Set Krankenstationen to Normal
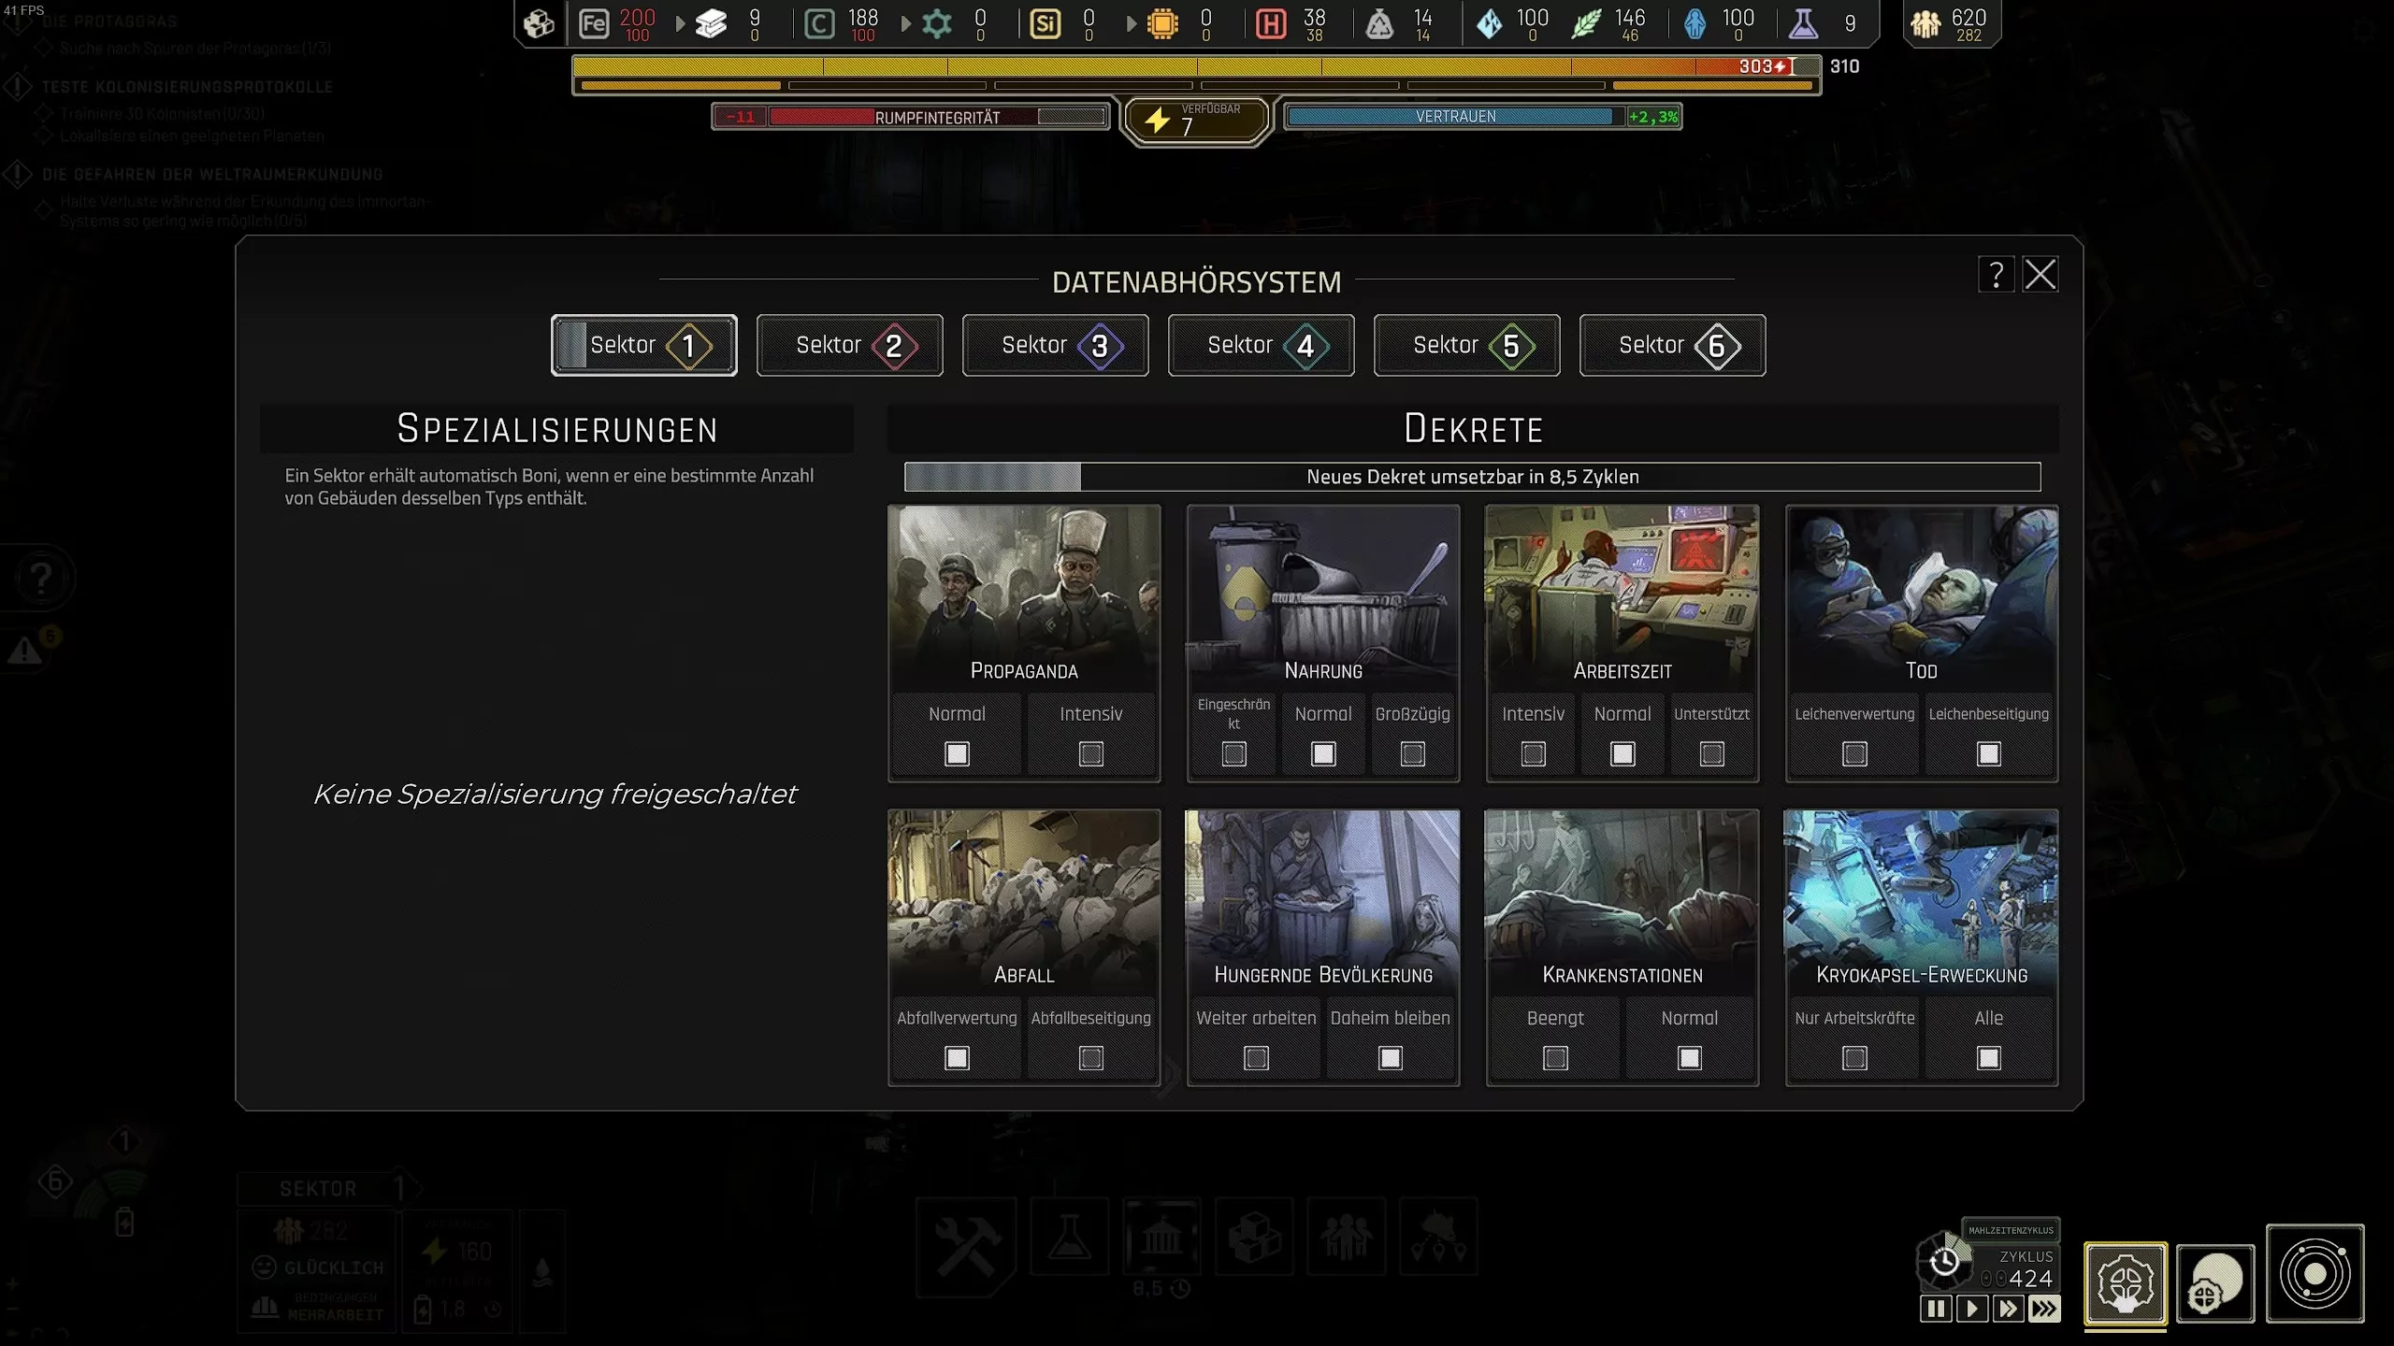 [x=1689, y=1058]
